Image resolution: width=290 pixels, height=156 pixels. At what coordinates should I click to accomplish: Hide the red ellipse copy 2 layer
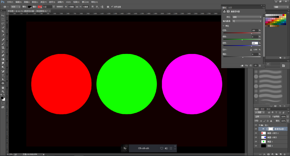(256, 133)
